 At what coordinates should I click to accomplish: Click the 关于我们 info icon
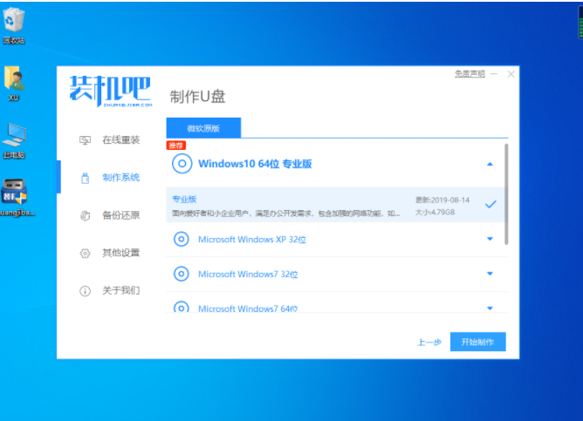pos(85,290)
